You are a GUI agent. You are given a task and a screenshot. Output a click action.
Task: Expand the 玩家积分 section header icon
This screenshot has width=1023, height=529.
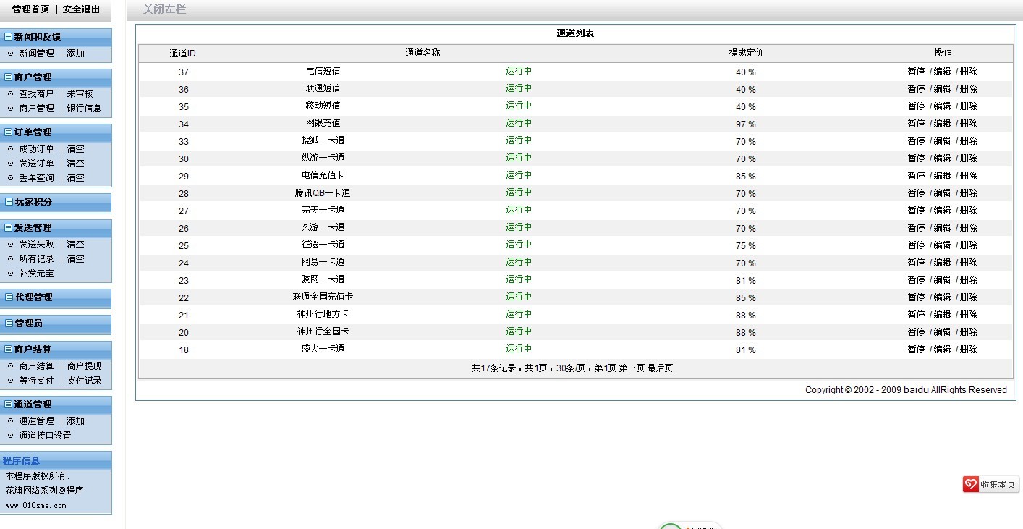pos(8,201)
